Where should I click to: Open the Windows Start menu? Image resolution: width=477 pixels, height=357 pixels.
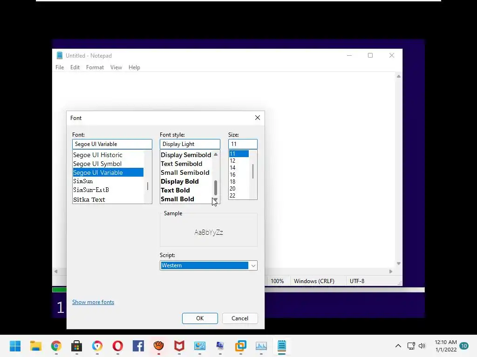(x=15, y=346)
